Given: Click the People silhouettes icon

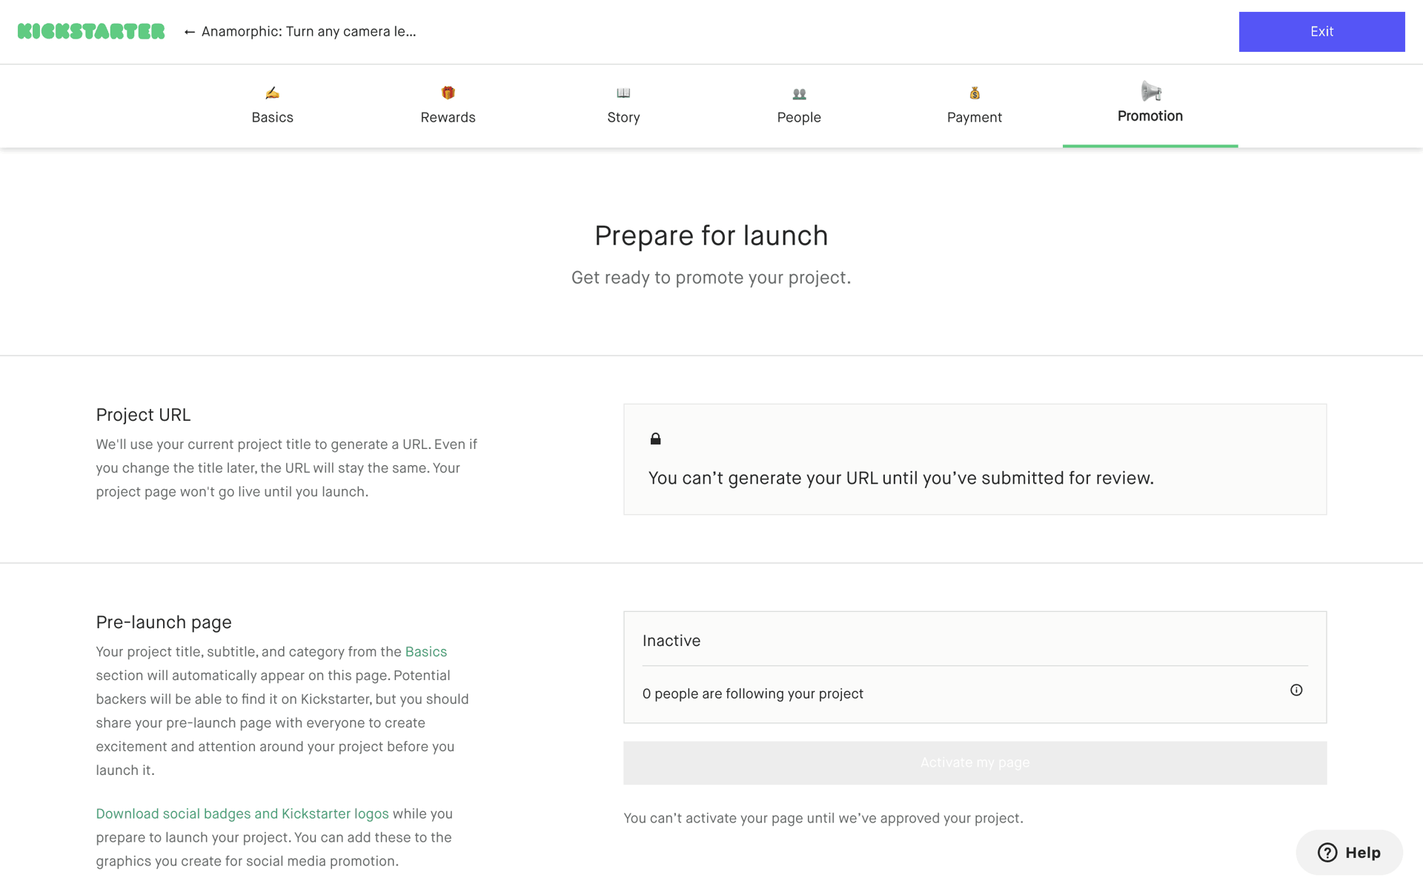Looking at the screenshot, I should (x=799, y=93).
